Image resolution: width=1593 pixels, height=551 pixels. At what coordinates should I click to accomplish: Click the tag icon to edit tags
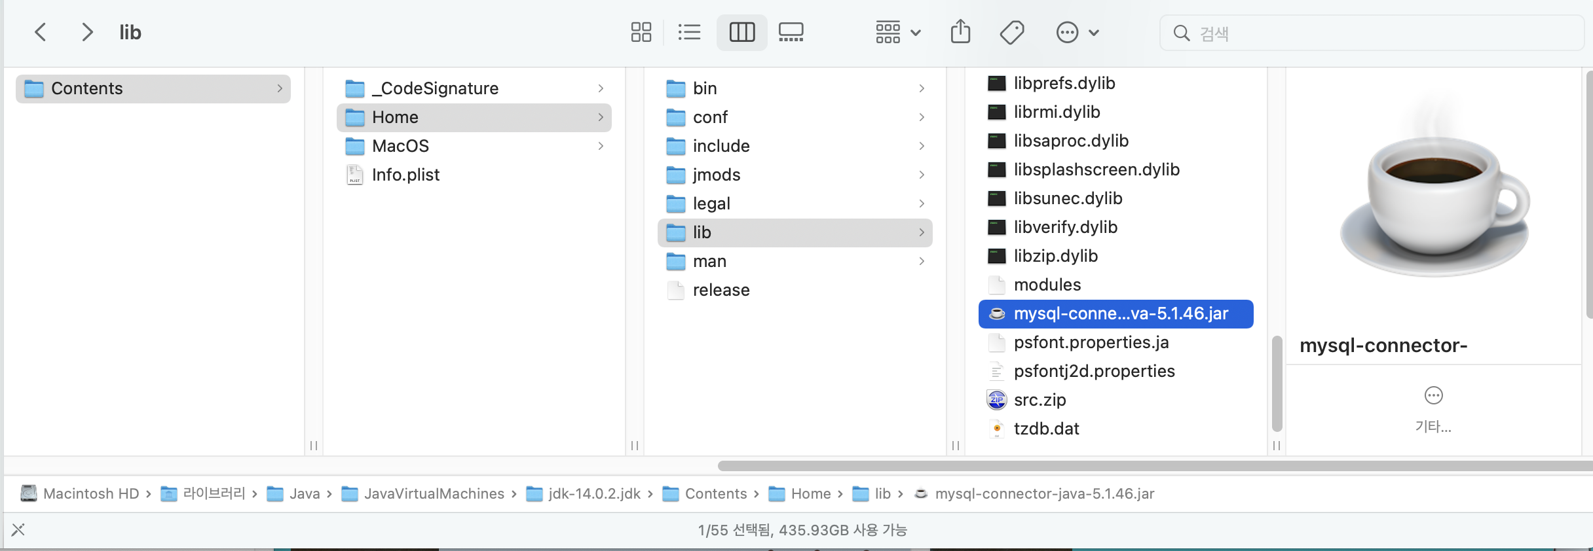tap(1012, 32)
